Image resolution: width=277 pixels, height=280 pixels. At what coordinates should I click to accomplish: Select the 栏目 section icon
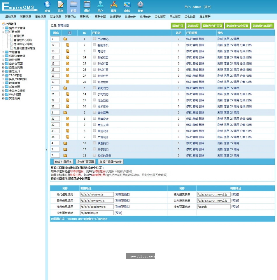point(74,6)
